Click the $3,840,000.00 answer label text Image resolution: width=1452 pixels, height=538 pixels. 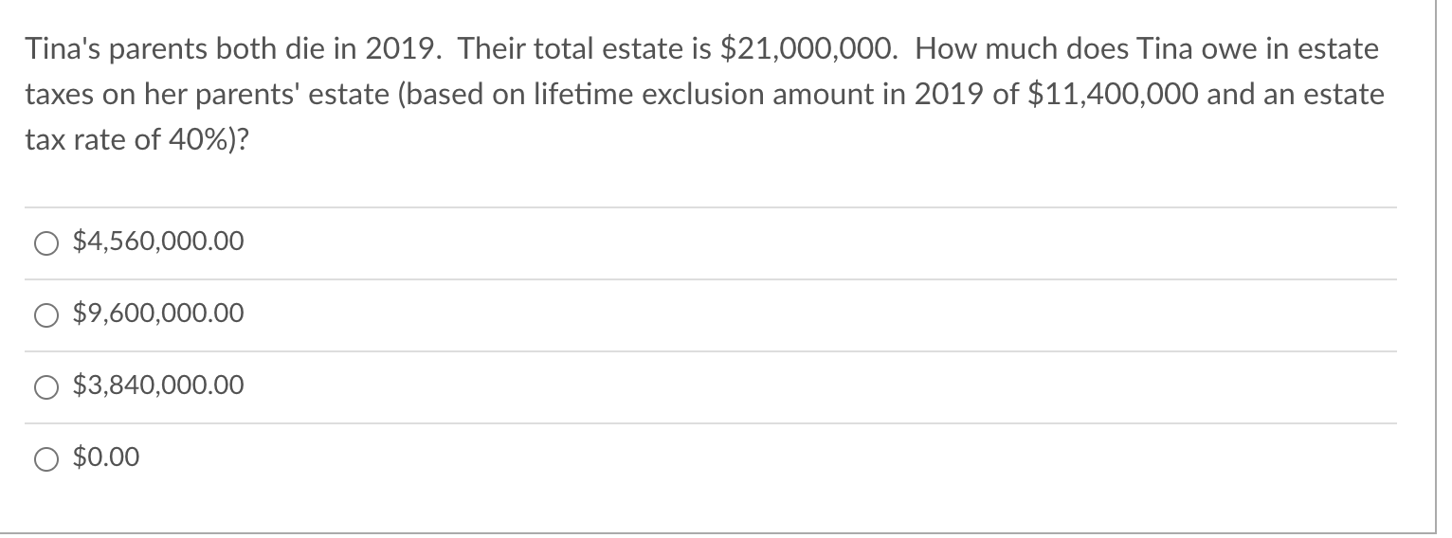158,386
